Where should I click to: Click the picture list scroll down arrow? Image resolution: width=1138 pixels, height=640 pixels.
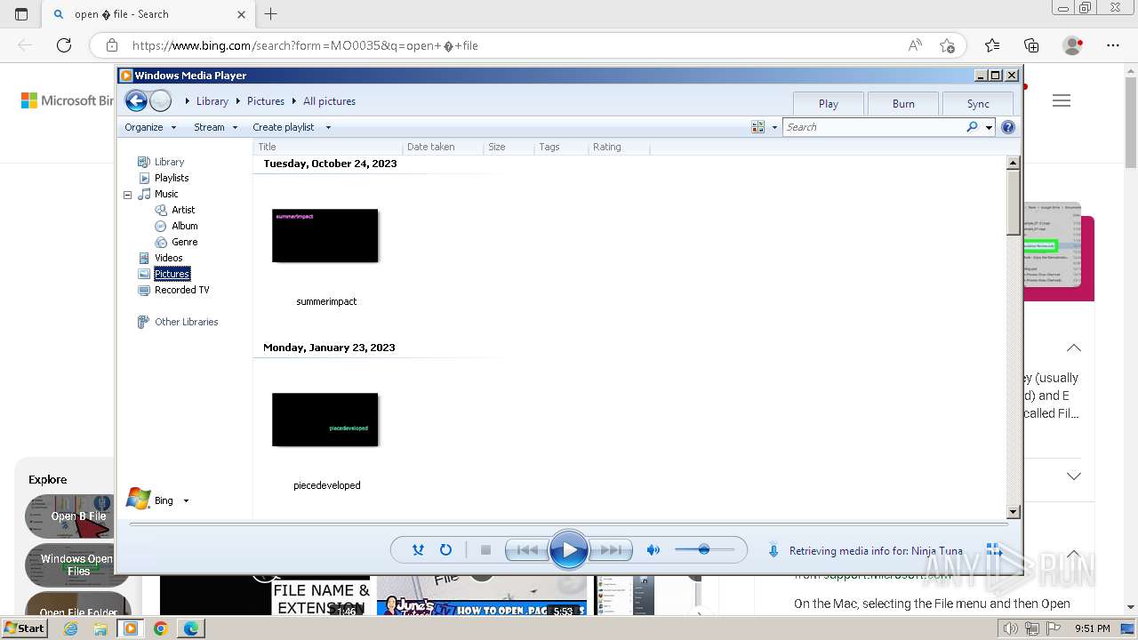pyautogui.click(x=1013, y=511)
